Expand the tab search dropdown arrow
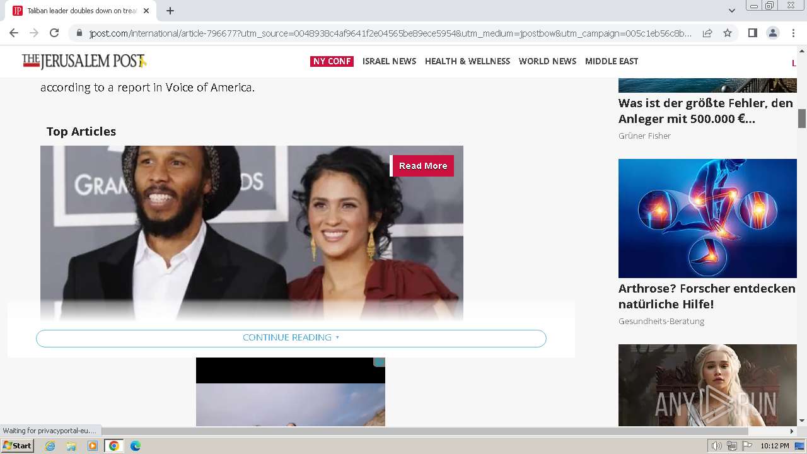807x454 pixels. tap(731, 11)
